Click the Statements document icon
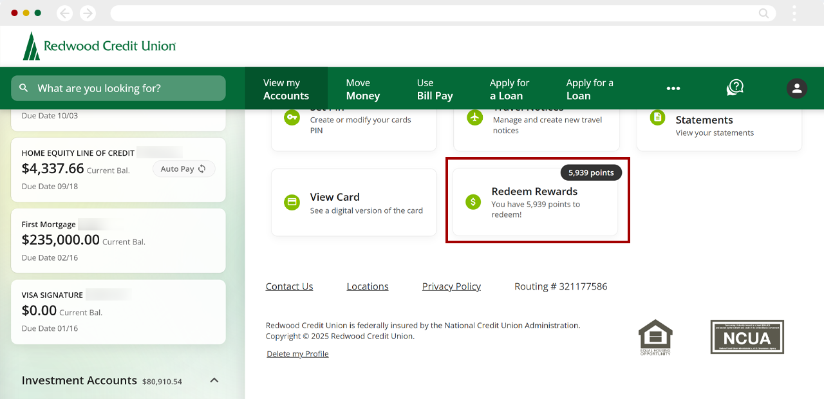Viewport: 824px width, 399px height. (657, 117)
